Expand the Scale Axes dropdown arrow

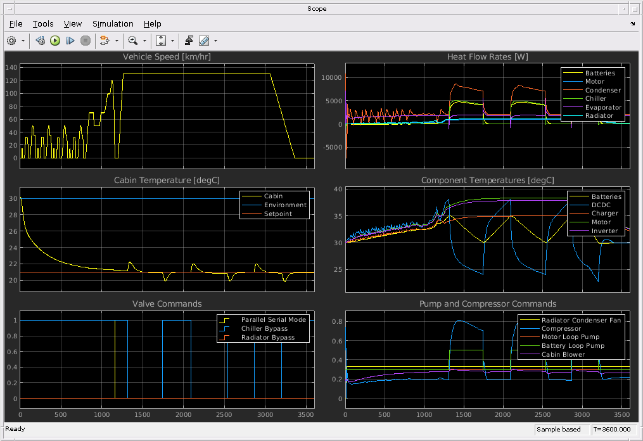pyautogui.click(x=172, y=41)
